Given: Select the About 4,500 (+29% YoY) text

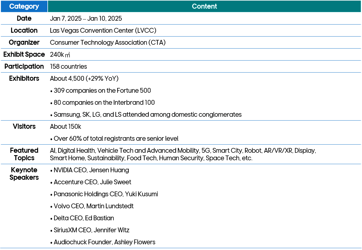Looking at the screenshot, I should [84, 79].
